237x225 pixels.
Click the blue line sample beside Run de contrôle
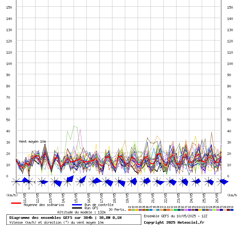pos(77,205)
